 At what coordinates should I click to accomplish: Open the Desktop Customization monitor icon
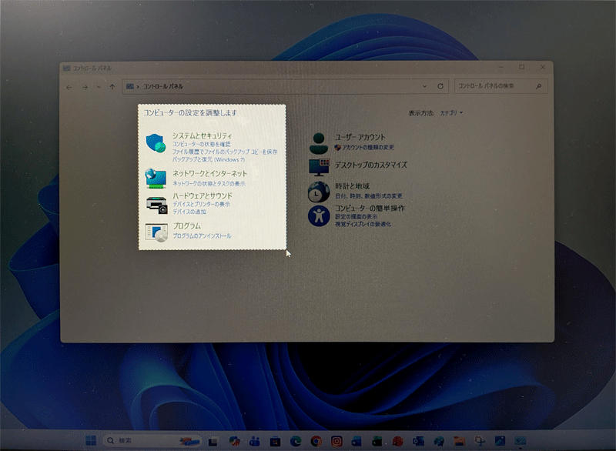[319, 166]
